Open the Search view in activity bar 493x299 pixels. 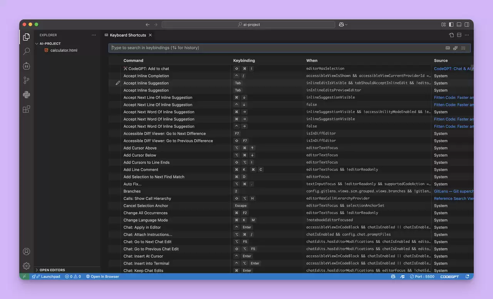[26, 51]
